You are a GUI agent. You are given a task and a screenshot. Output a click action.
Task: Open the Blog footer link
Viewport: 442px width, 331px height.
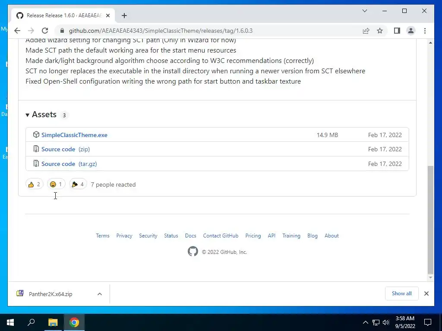[x=313, y=236]
